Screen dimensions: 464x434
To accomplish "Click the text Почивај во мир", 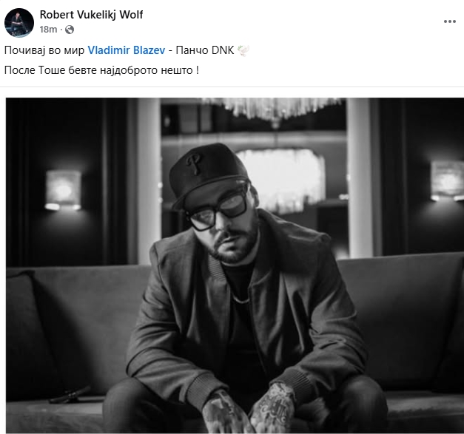I will [x=44, y=50].
